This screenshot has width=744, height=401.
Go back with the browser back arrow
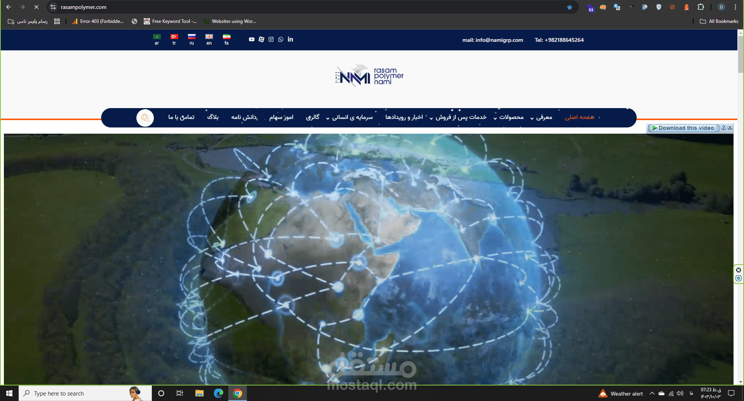tap(9, 7)
